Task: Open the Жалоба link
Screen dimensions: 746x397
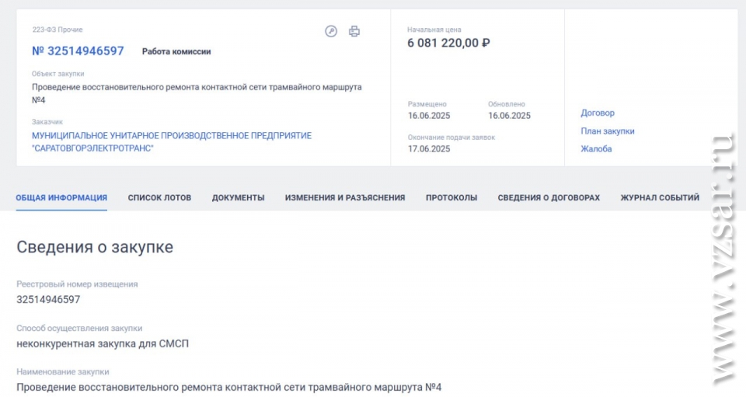Action: pyautogui.click(x=596, y=149)
